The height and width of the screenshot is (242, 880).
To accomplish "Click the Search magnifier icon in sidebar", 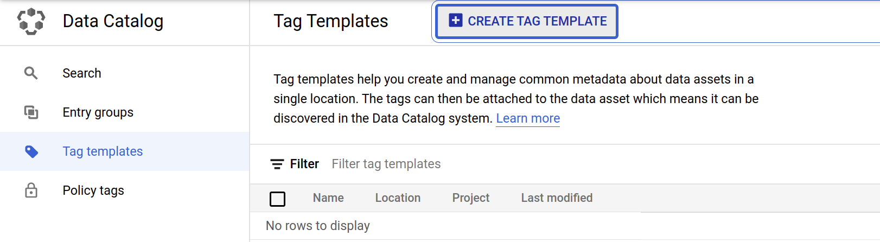I will (x=31, y=73).
